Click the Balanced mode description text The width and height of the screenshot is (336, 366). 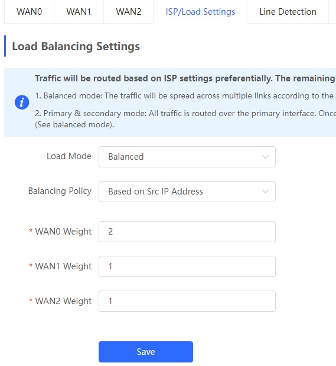(185, 95)
